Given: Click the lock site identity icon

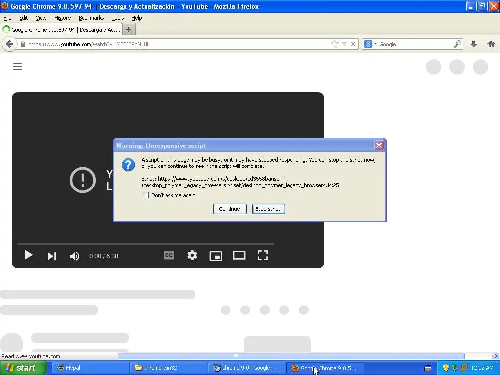Looking at the screenshot, I should point(22,44).
